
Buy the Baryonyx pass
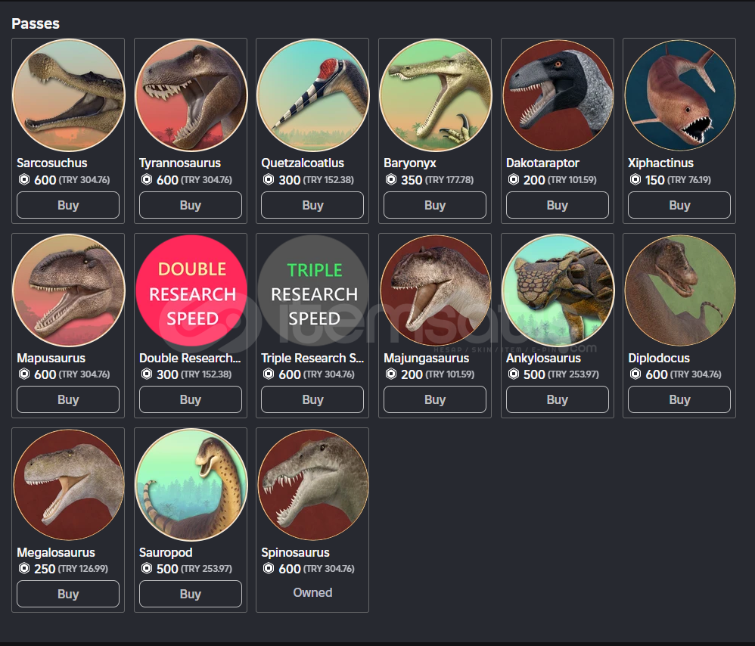435,205
